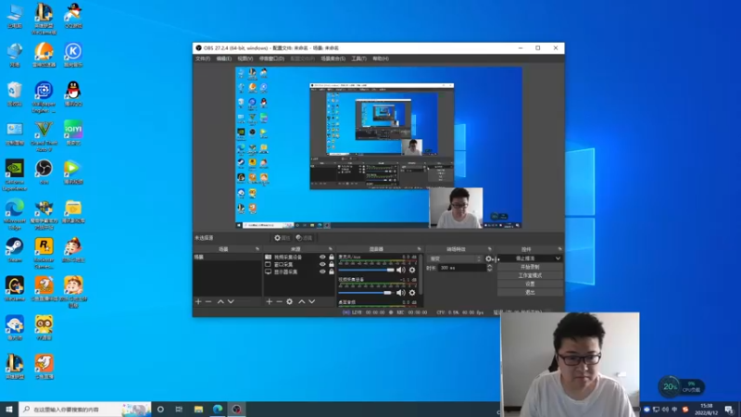741x417 pixels.
Task: Open the Tools (T) menu in OBS
Action: pos(358,58)
